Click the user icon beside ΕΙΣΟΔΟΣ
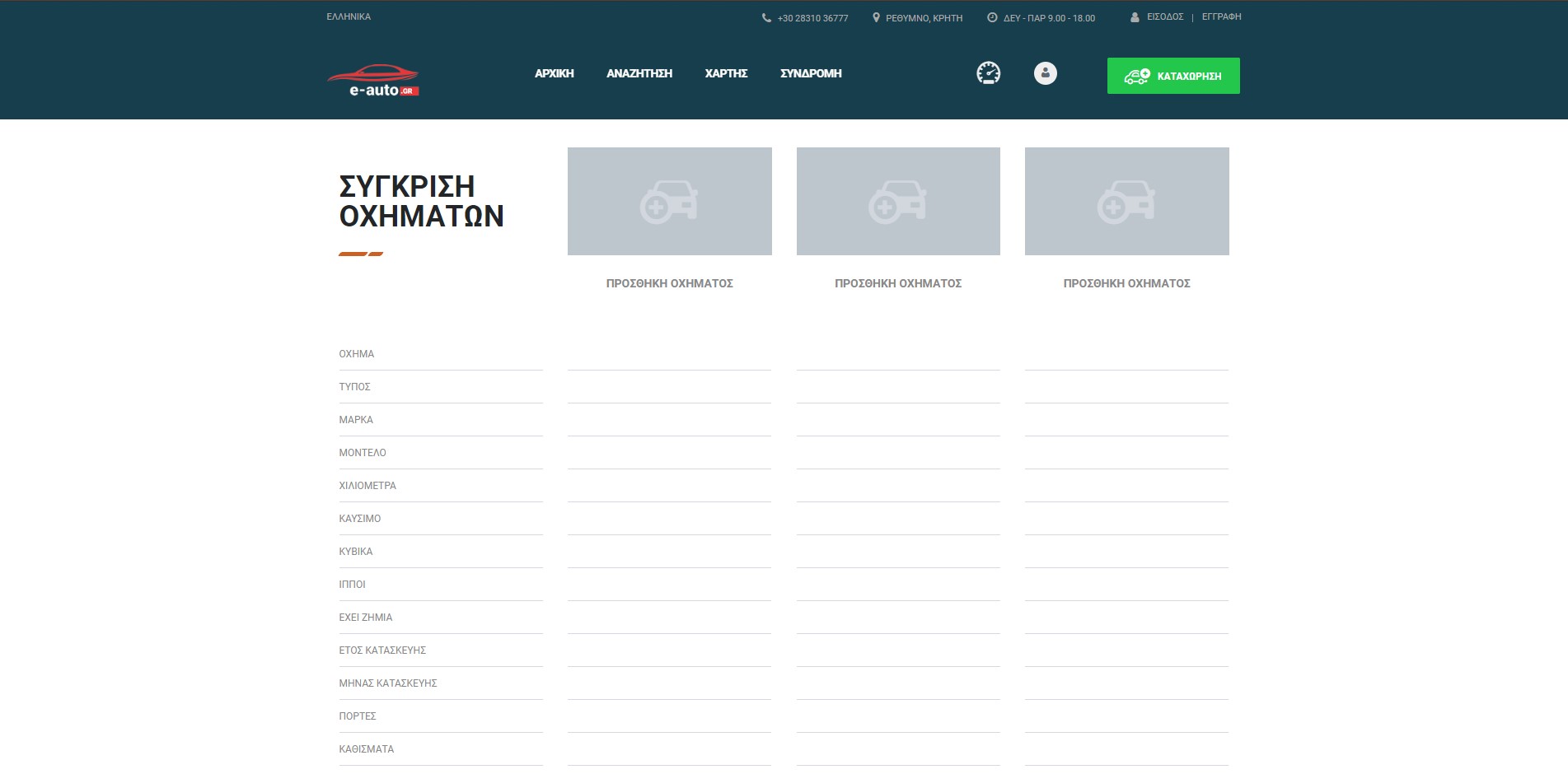1568x774 pixels. click(1135, 17)
